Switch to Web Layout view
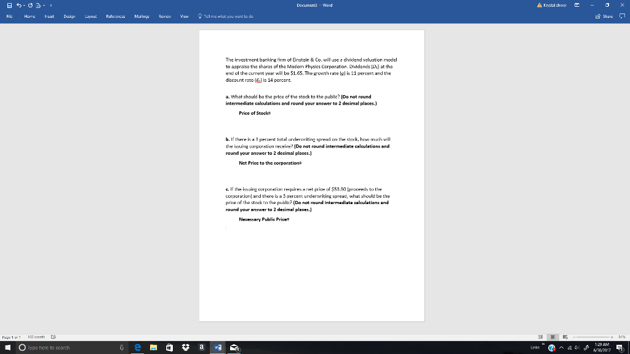Viewport: 630px width, 354px height. pyautogui.click(x=565, y=337)
